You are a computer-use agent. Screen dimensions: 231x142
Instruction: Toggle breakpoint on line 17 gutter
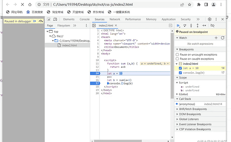95,83
